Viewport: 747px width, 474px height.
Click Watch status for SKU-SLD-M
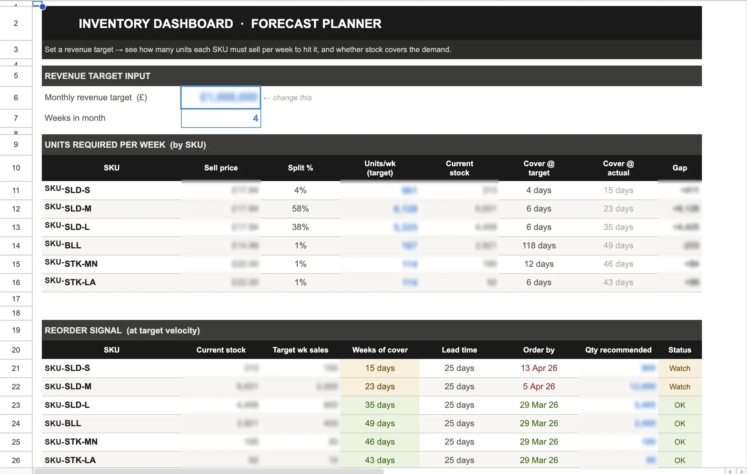pyautogui.click(x=680, y=387)
